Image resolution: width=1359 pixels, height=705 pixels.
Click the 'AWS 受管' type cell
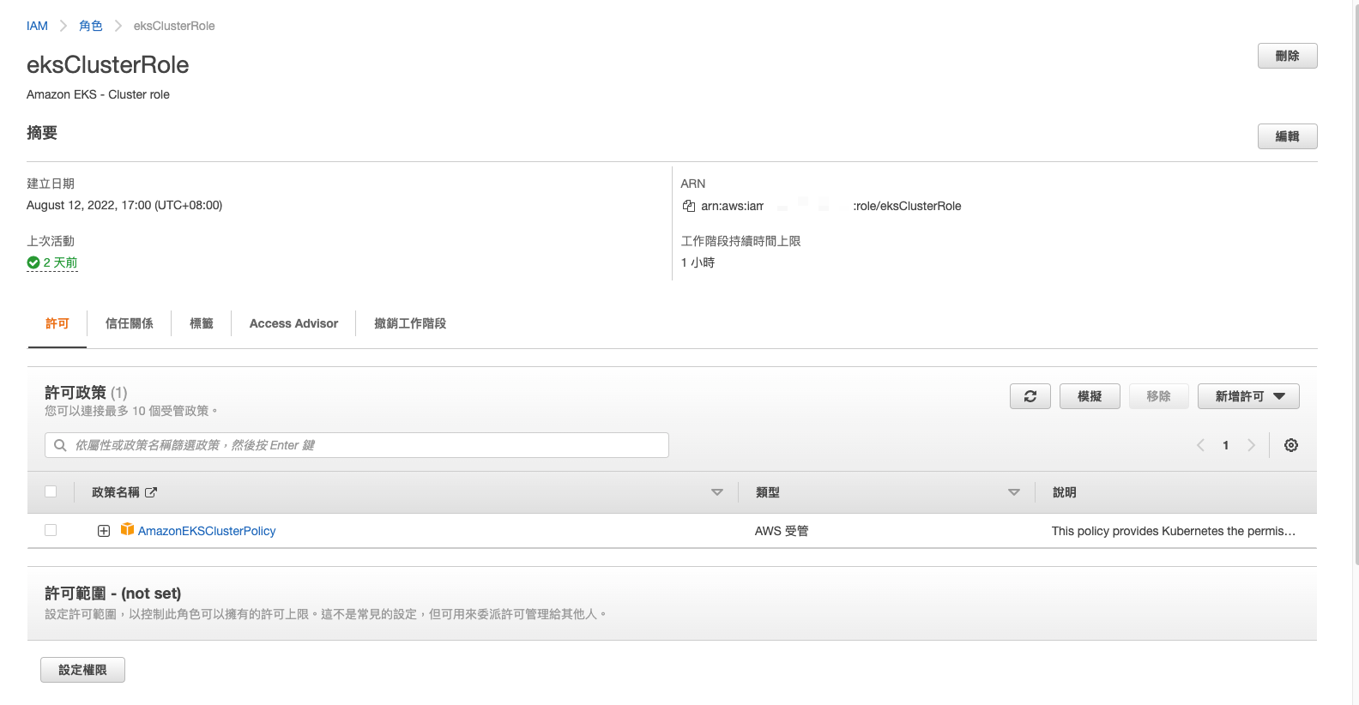[782, 531]
